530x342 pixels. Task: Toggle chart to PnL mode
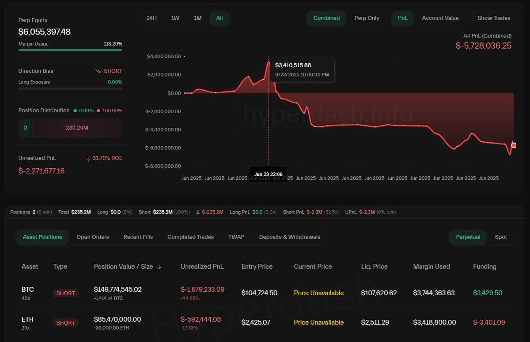(403, 18)
